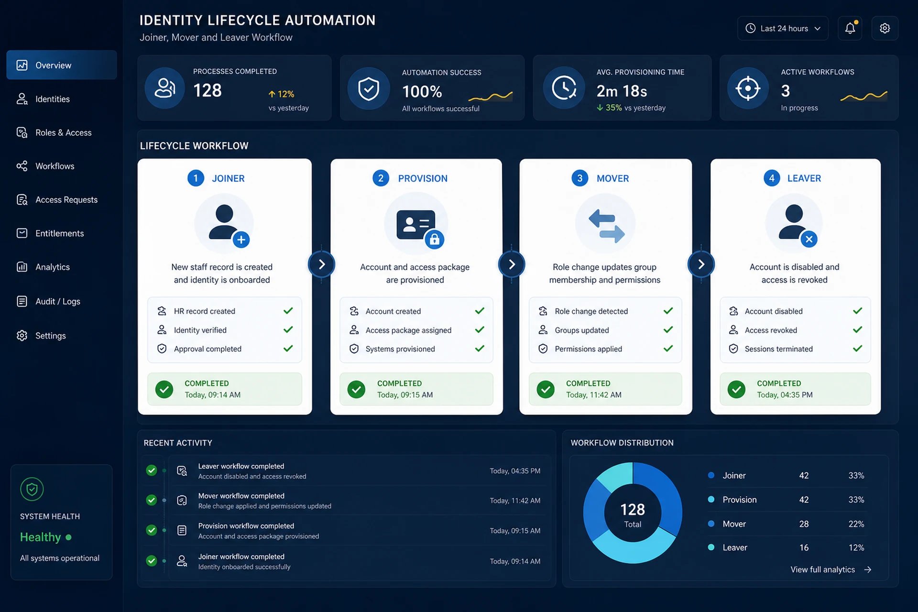Click the System Health shield icon
Image resolution: width=918 pixels, height=612 pixels.
[32, 489]
